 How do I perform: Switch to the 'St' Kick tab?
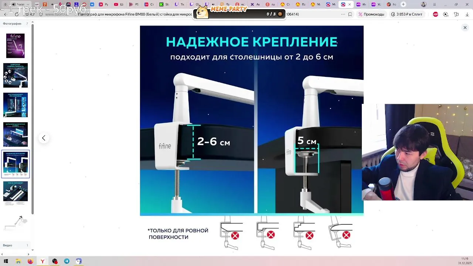[x=164, y=4]
